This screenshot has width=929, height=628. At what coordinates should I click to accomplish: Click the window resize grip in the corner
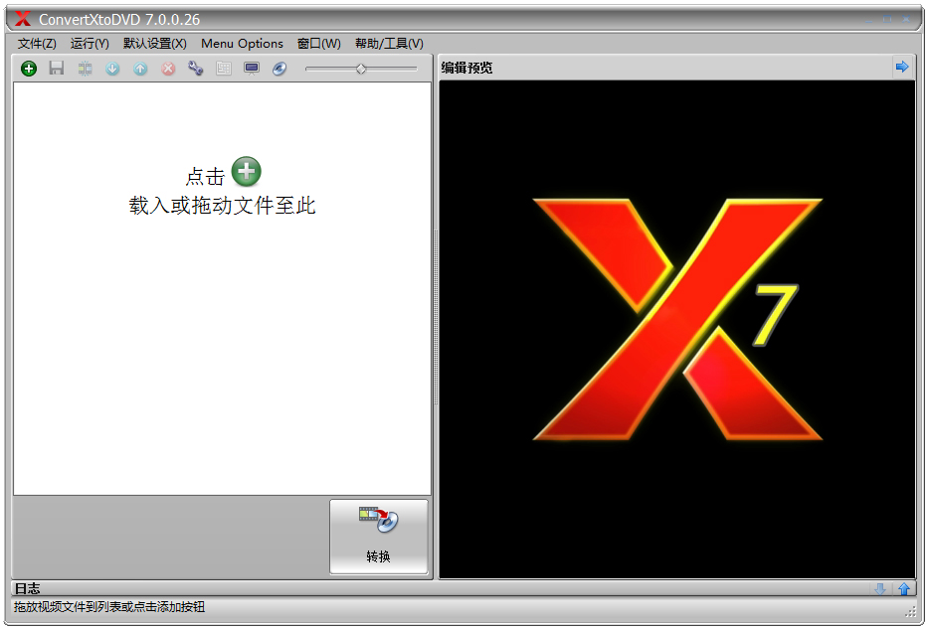click(910, 612)
